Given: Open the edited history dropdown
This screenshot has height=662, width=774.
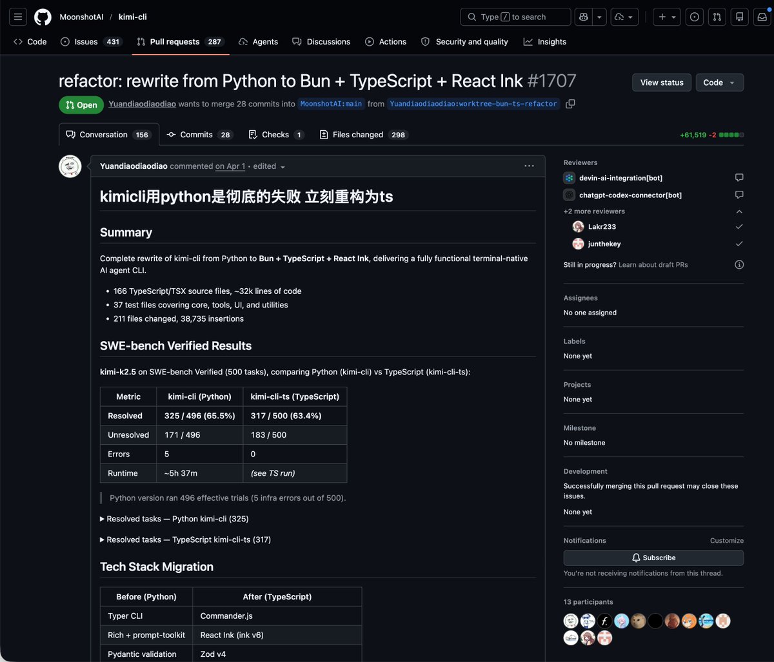Looking at the screenshot, I should pyautogui.click(x=270, y=166).
